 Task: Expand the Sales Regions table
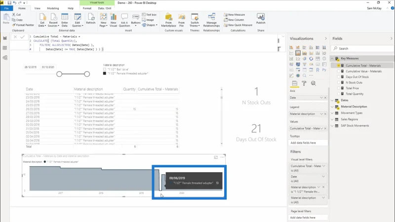coord(332,119)
